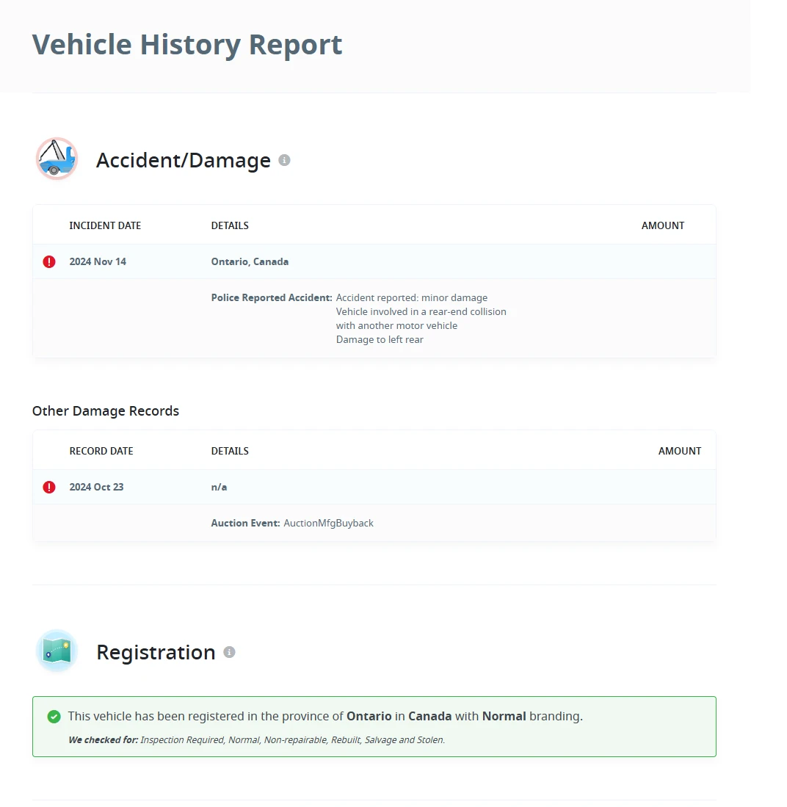The image size is (787, 807).
Task: Select bold 'Canada' in the registration notice
Action: coord(429,716)
